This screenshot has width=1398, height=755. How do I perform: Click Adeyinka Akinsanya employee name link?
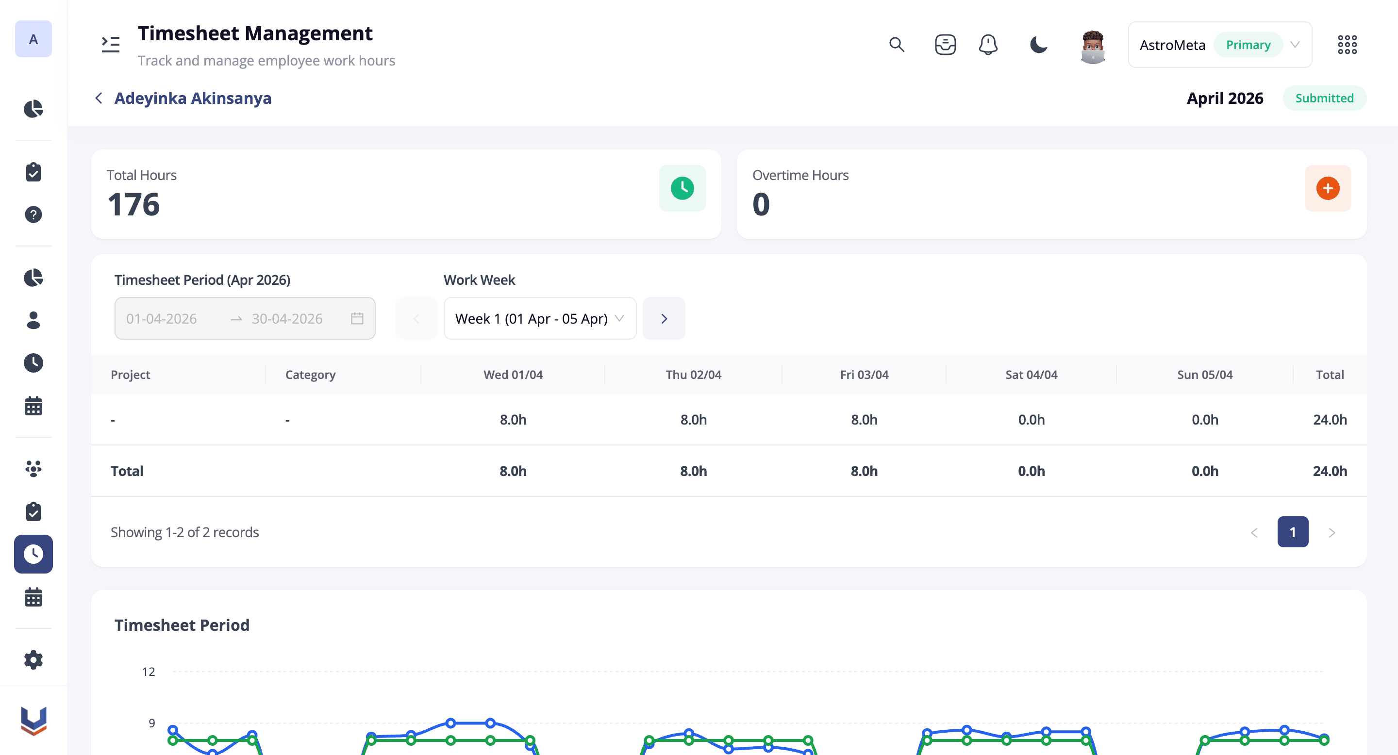click(x=193, y=98)
